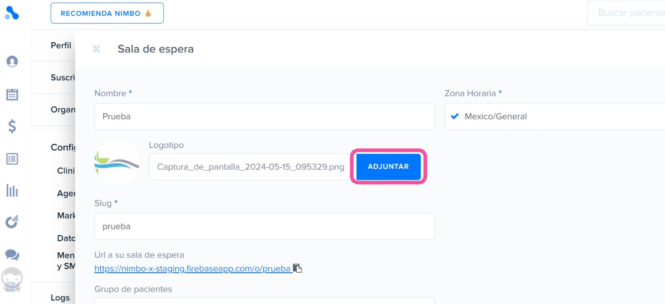Close the Sala de espera panel
Screen dimensions: 665x304
click(x=96, y=49)
